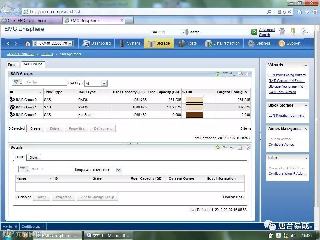Open filter options arrow in RAID Groups filter
320x240 pixels.
21,83
